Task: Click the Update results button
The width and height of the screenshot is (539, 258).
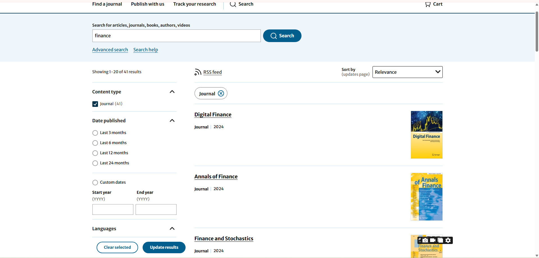Action: (164, 247)
